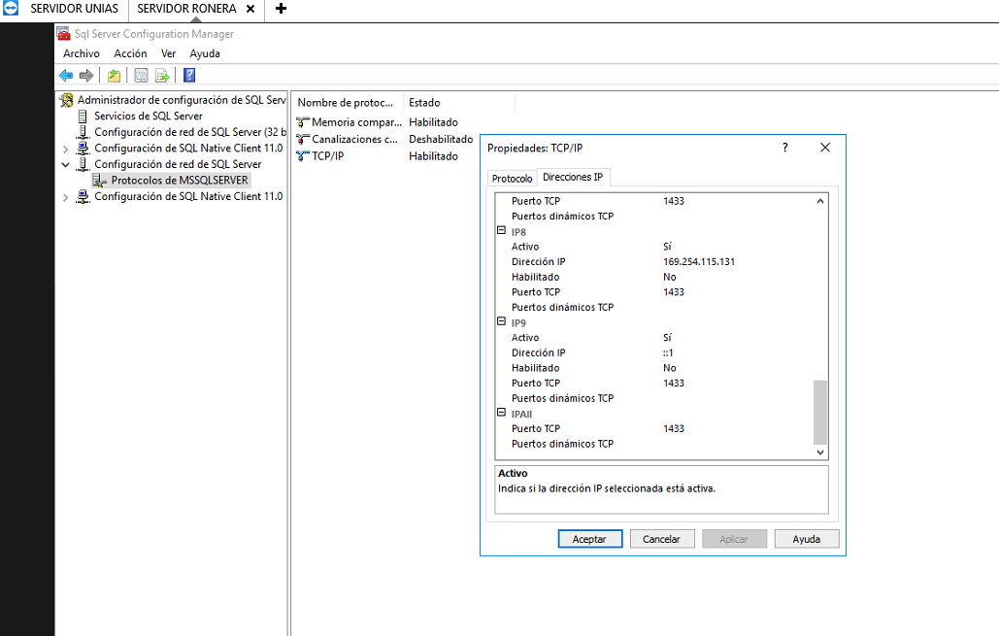Click the question mark help button in dialog
Image resolution: width=999 pixels, height=636 pixels.
(784, 148)
